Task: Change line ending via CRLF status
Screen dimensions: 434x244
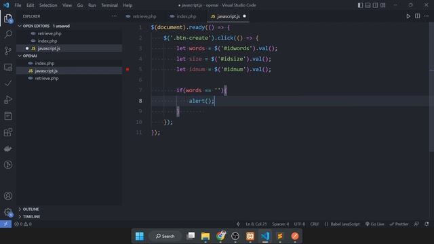Action: click(x=315, y=224)
